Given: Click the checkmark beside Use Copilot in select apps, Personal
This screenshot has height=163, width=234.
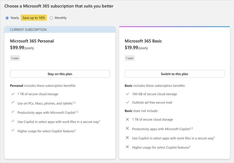Looking at the screenshot, I should pos(13,121).
